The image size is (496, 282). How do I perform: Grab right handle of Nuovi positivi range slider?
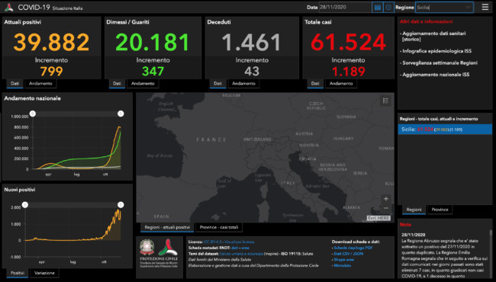pos(121,205)
